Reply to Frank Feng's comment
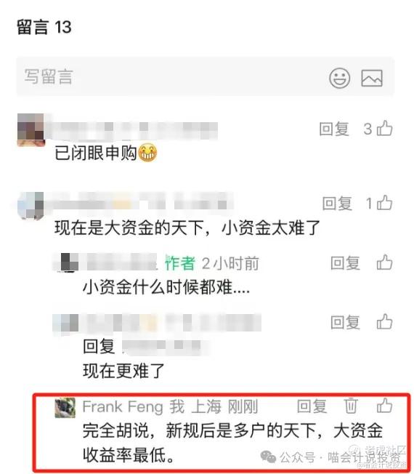 pos(312,406)
